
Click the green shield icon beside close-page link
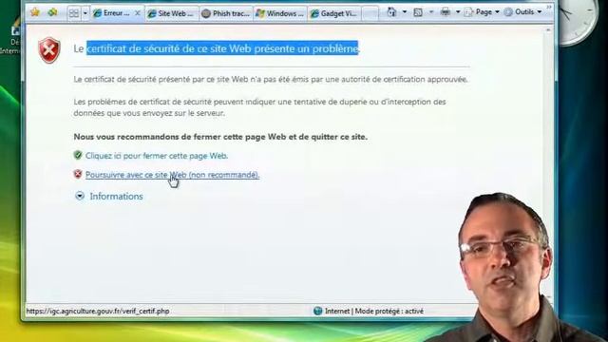(x=78, y=155)
